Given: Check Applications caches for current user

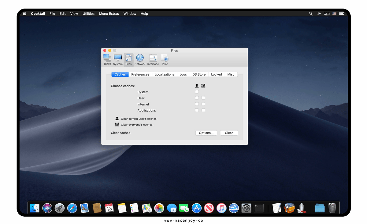Looking at the screenshot, I should tap(197, 110).
